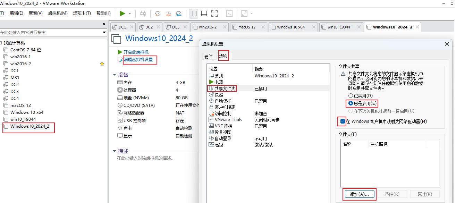Screen dimensions: 456x203
Task: Open the snapshot manager wrench icon
Action: point(179,14)
